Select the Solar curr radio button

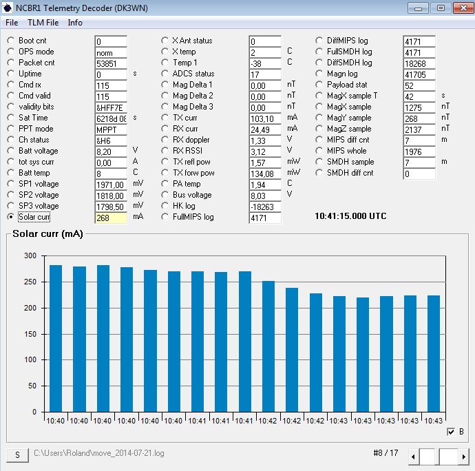11,217
